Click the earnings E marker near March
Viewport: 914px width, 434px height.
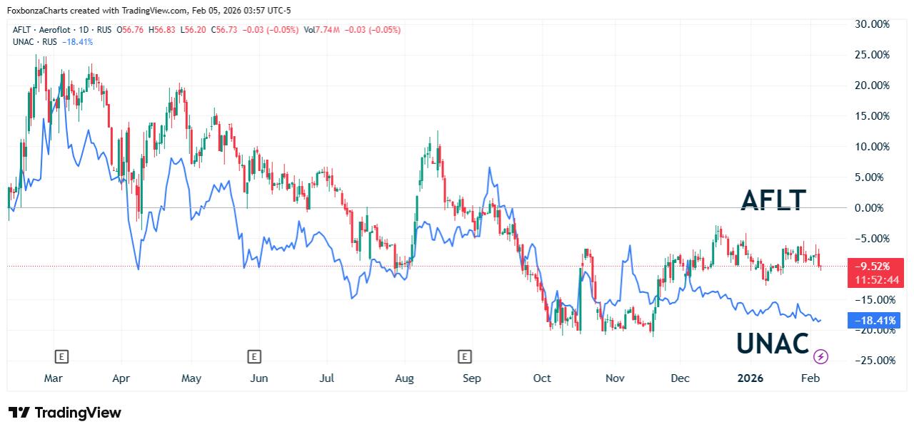point(61,356)
